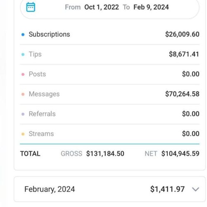Viewport: 207px width, 207px height.
Task: Click the net total $104,945.59
Action: pos(181,154)
